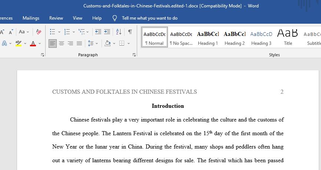Apply the Heading 3 style
This screenshot has width=321, height=170.
click(x=261, y=37)
